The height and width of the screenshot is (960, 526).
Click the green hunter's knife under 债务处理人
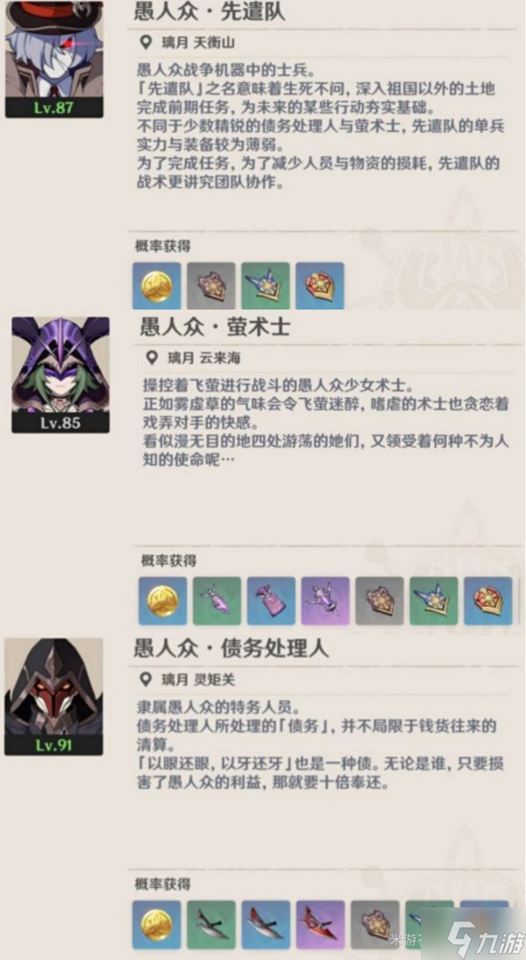pyautogui.click(x=211, y=924)
